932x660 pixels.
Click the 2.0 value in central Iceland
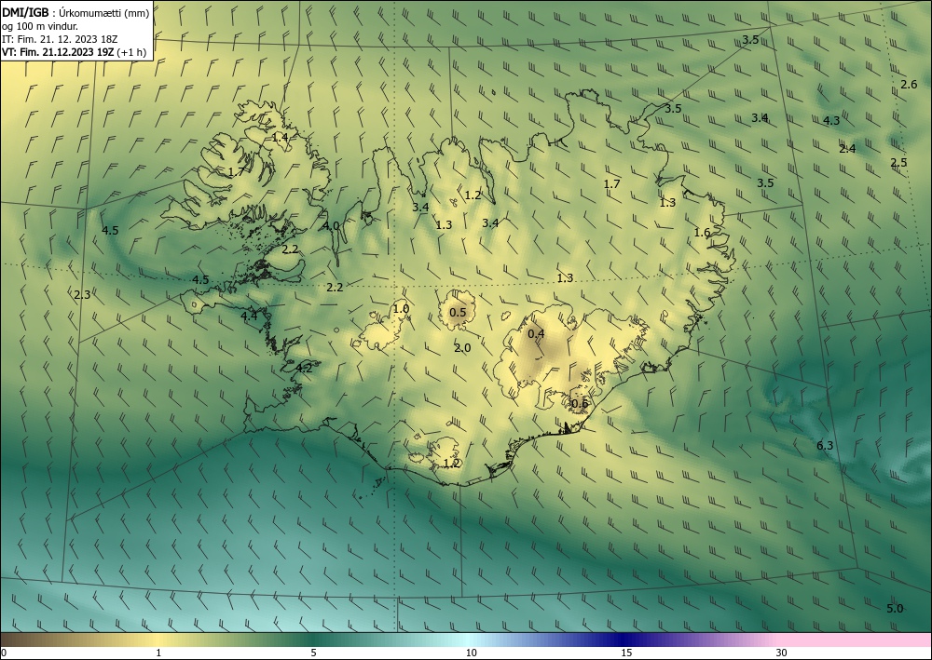pyautogui.click(x=462, y=348)
